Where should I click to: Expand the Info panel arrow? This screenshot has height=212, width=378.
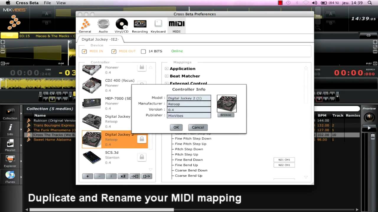(21, 129)
